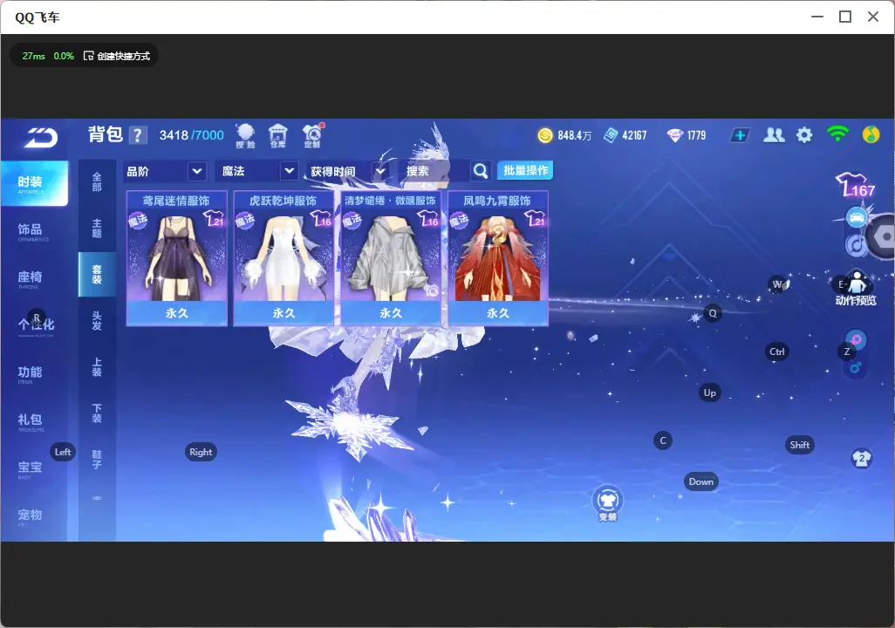Select the 主题 subcategory
The image size is (895, 628).
click(97, 229)
